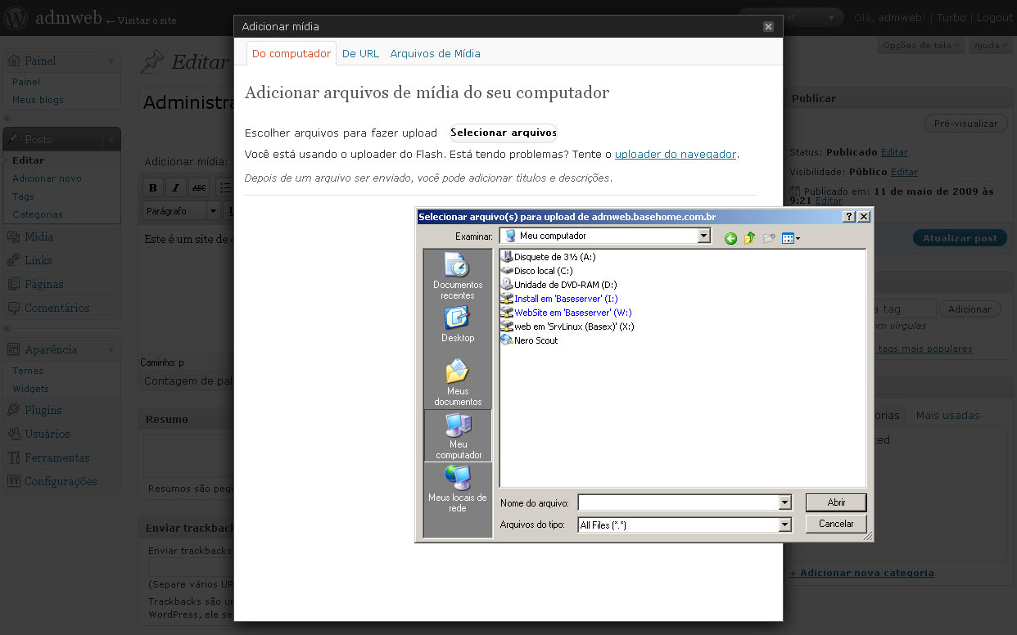Click the green Back arrow icon
The width and height of the screenshot is (1017, 635).
click(x=730, y=238)
